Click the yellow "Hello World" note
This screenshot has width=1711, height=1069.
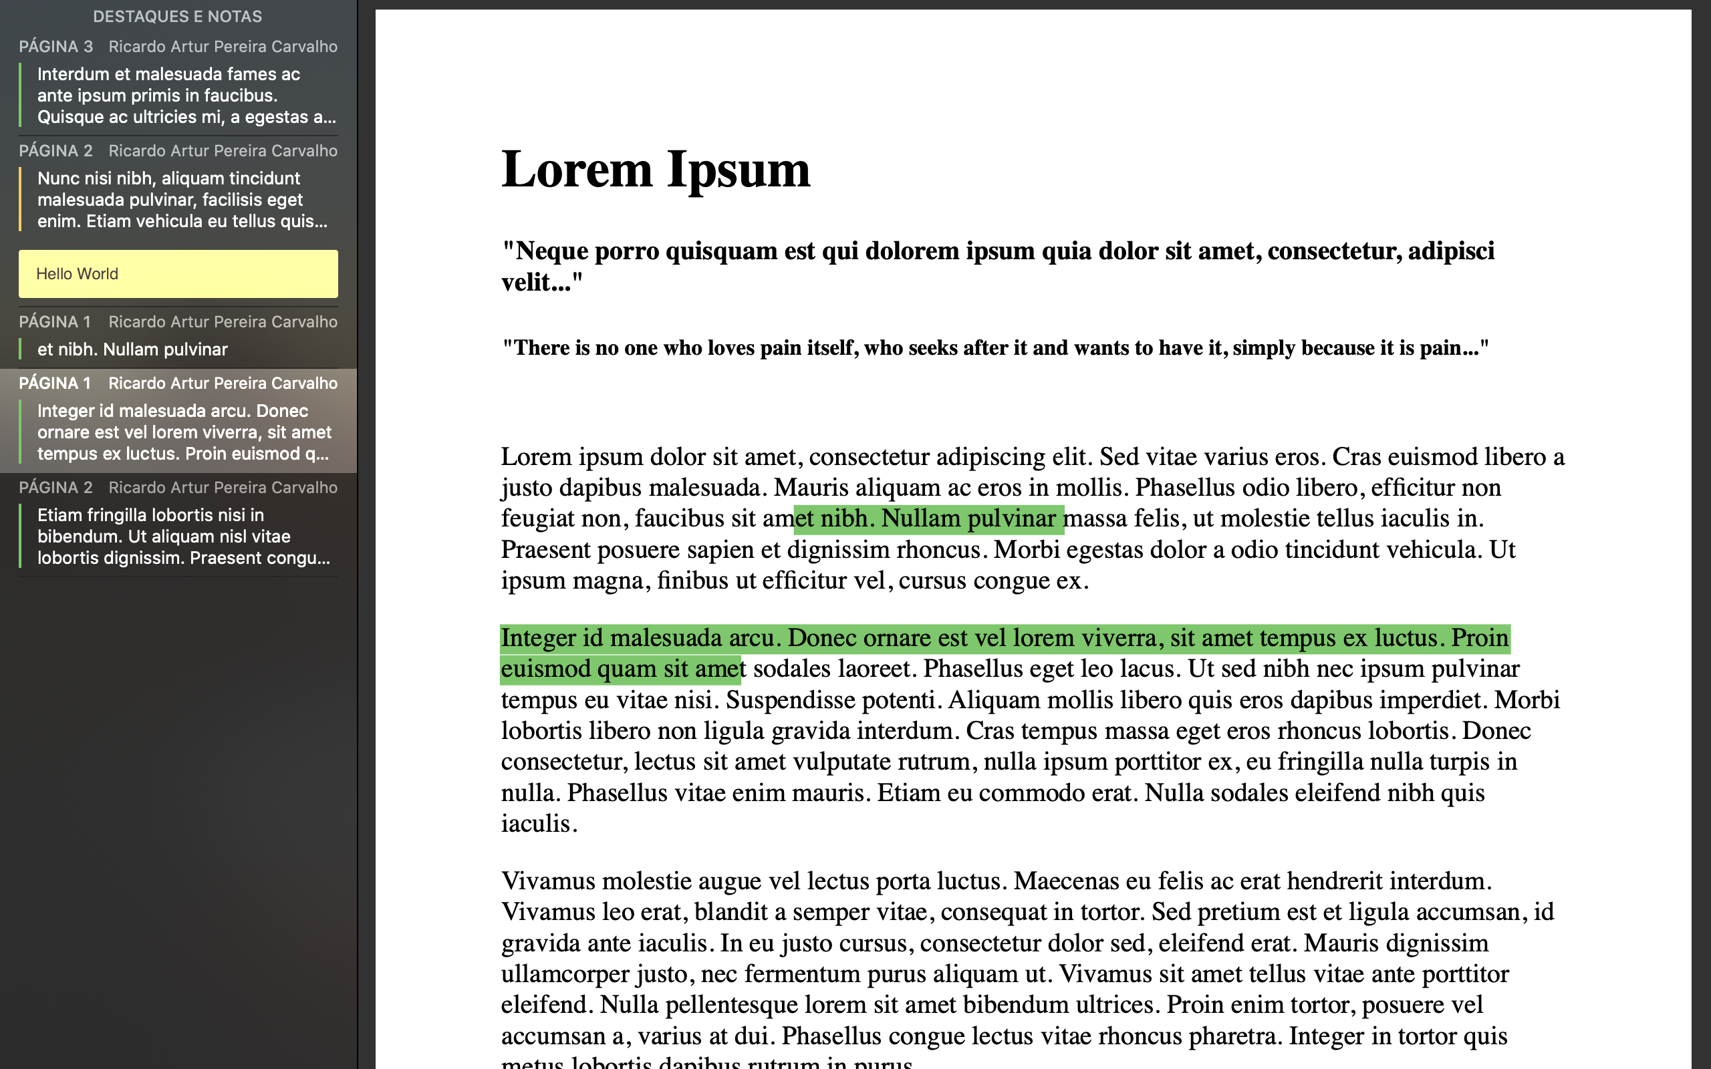click(178, 274)
